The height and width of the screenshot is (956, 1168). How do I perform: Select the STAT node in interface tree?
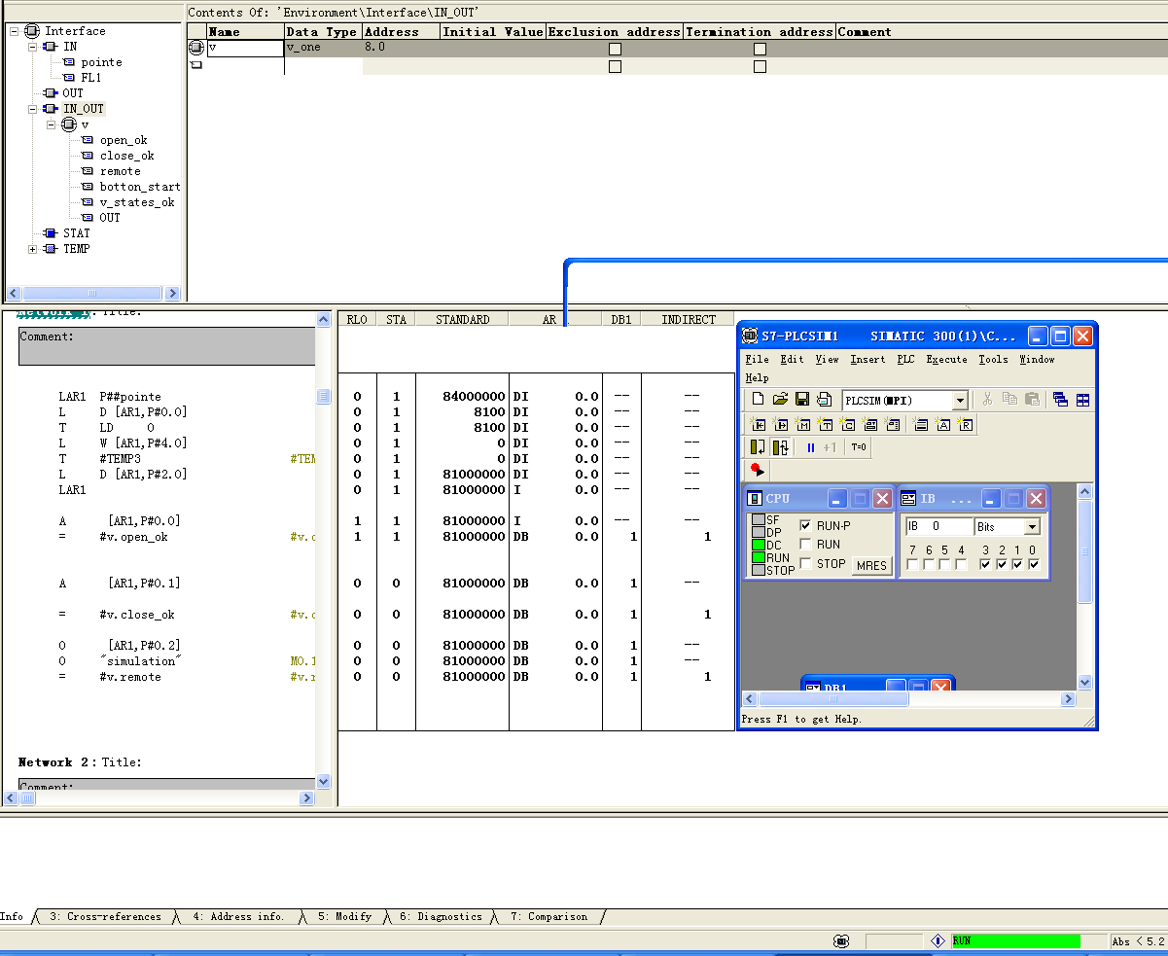coord(76,233)
